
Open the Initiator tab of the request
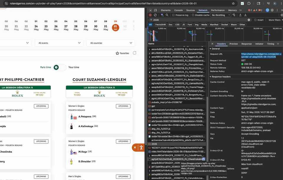(x=259, y=44)
